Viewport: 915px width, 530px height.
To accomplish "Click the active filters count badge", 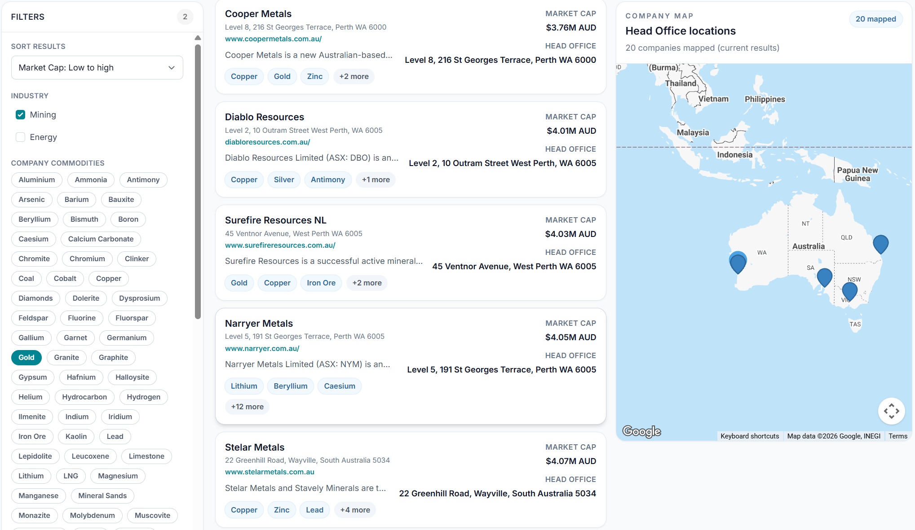I will 185,17.
